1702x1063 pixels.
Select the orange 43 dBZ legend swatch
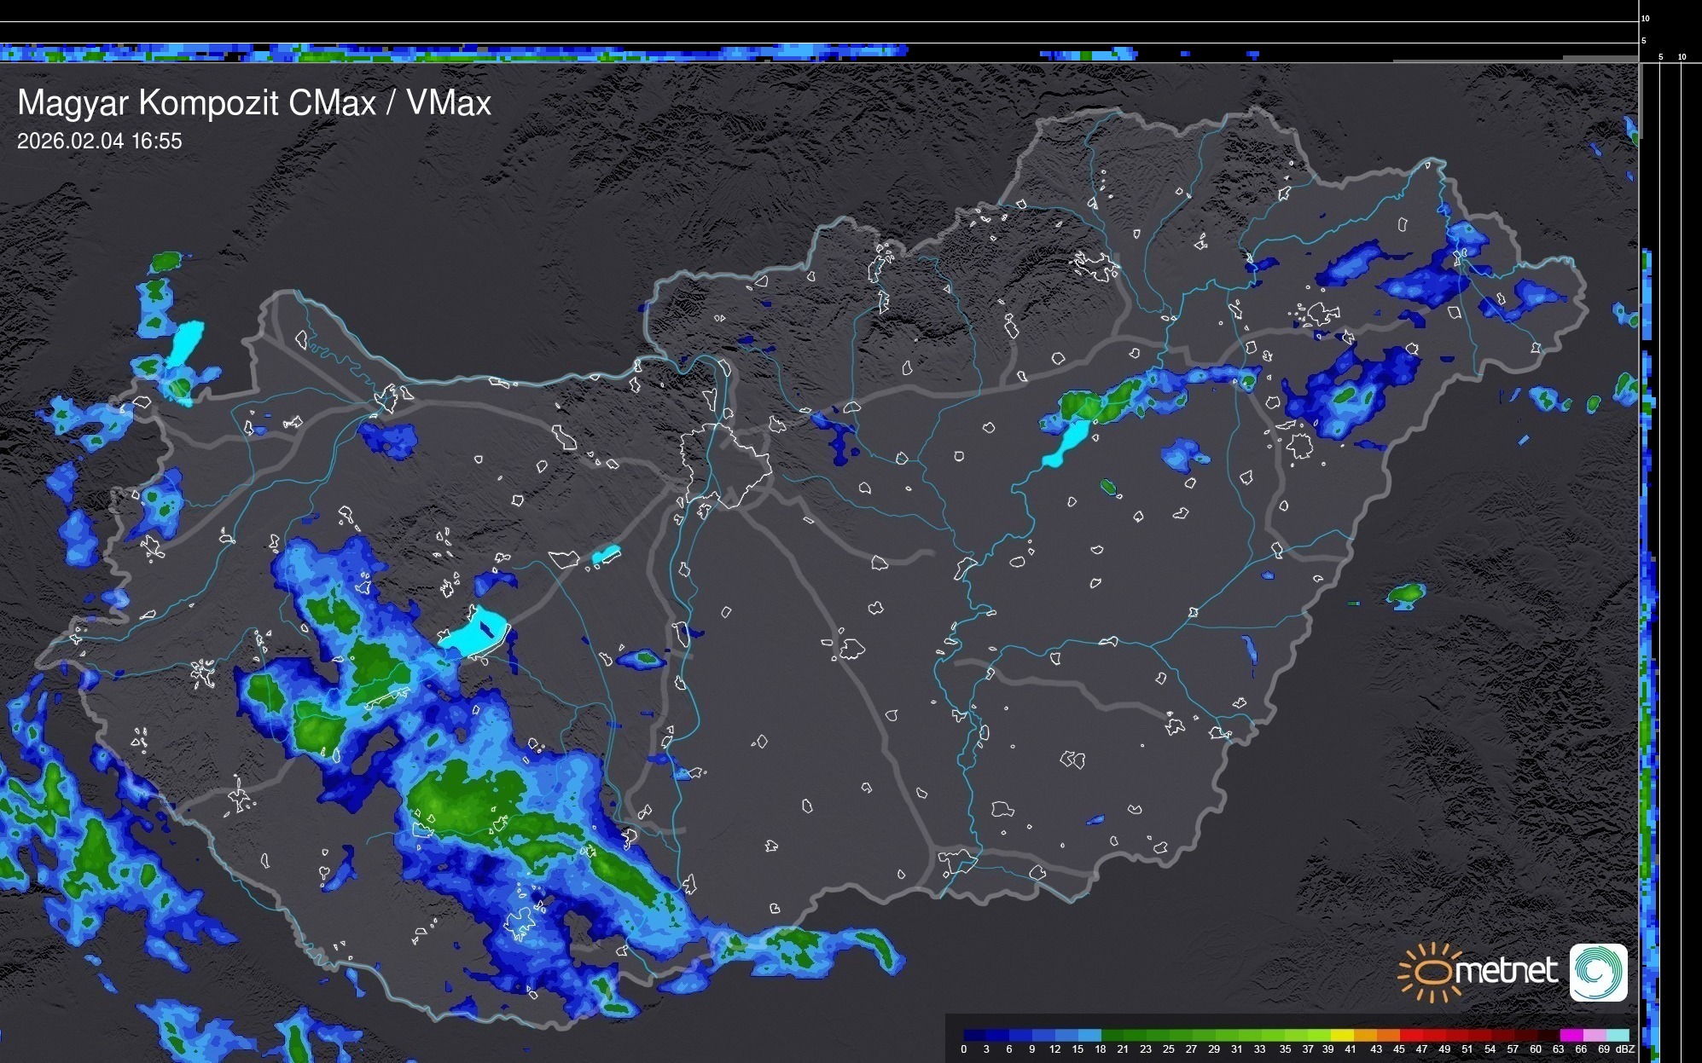click(x=1389, y=1035)
